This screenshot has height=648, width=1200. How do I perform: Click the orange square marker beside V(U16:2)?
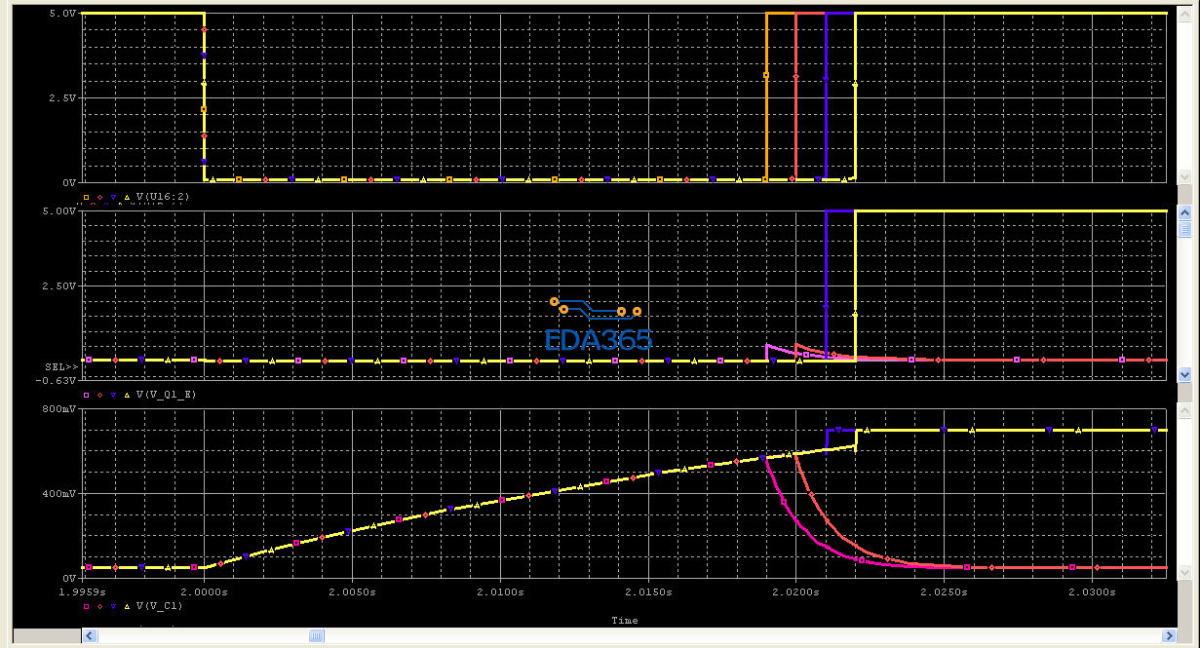click(86, 197)
